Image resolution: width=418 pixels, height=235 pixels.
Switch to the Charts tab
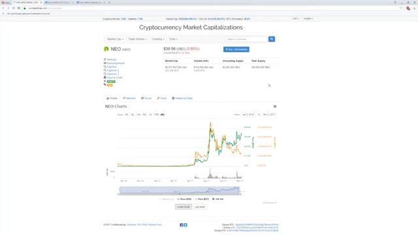coord(112,99)
